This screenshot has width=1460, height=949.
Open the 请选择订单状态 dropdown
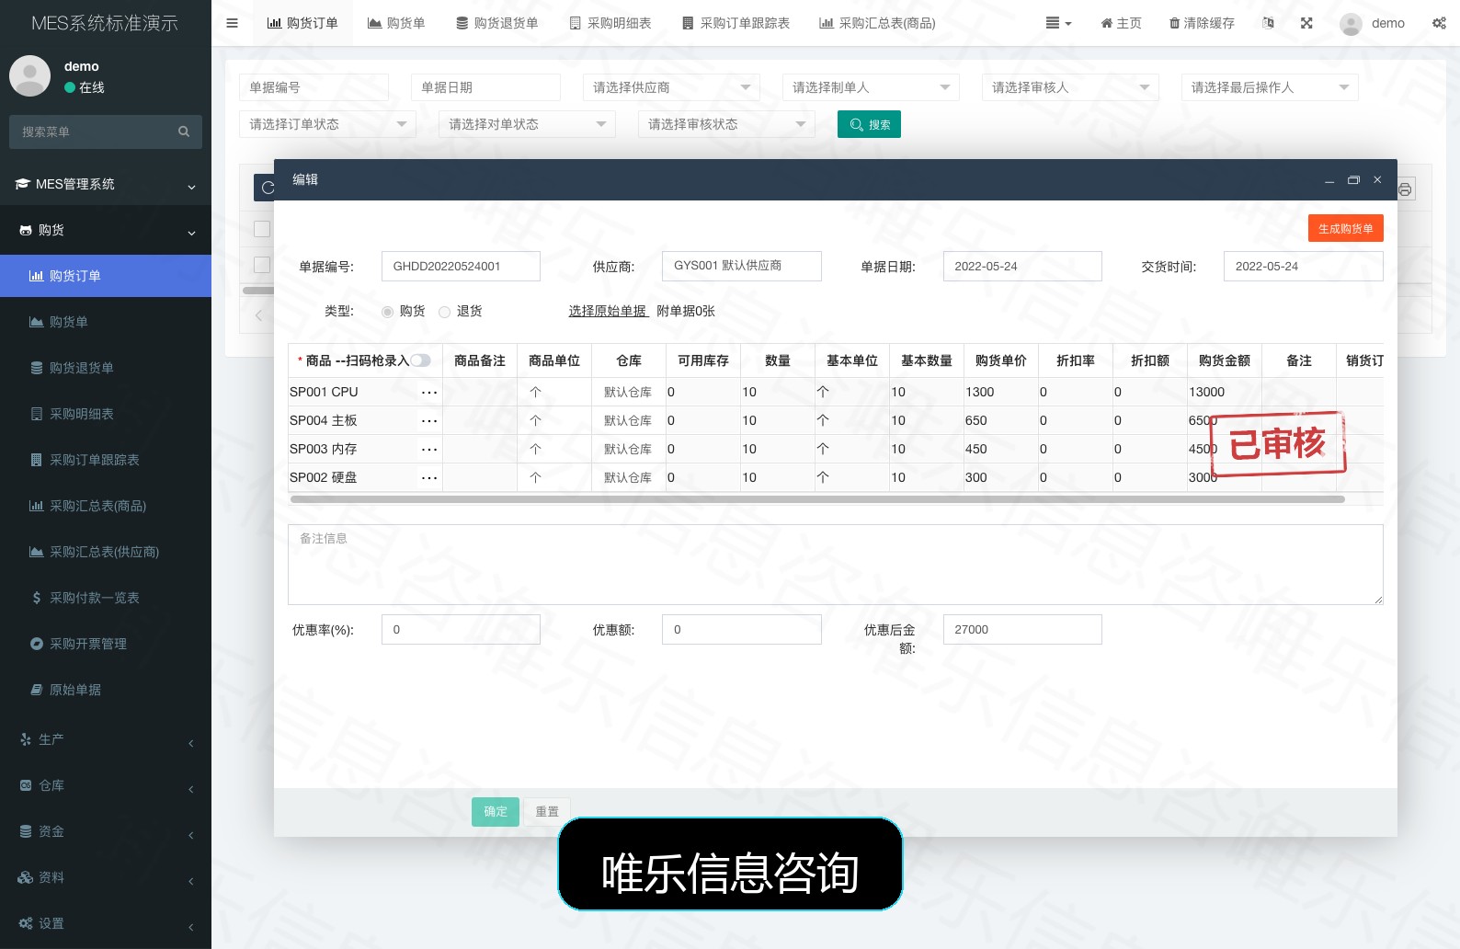pyautogui.click(x=327, y=124)
